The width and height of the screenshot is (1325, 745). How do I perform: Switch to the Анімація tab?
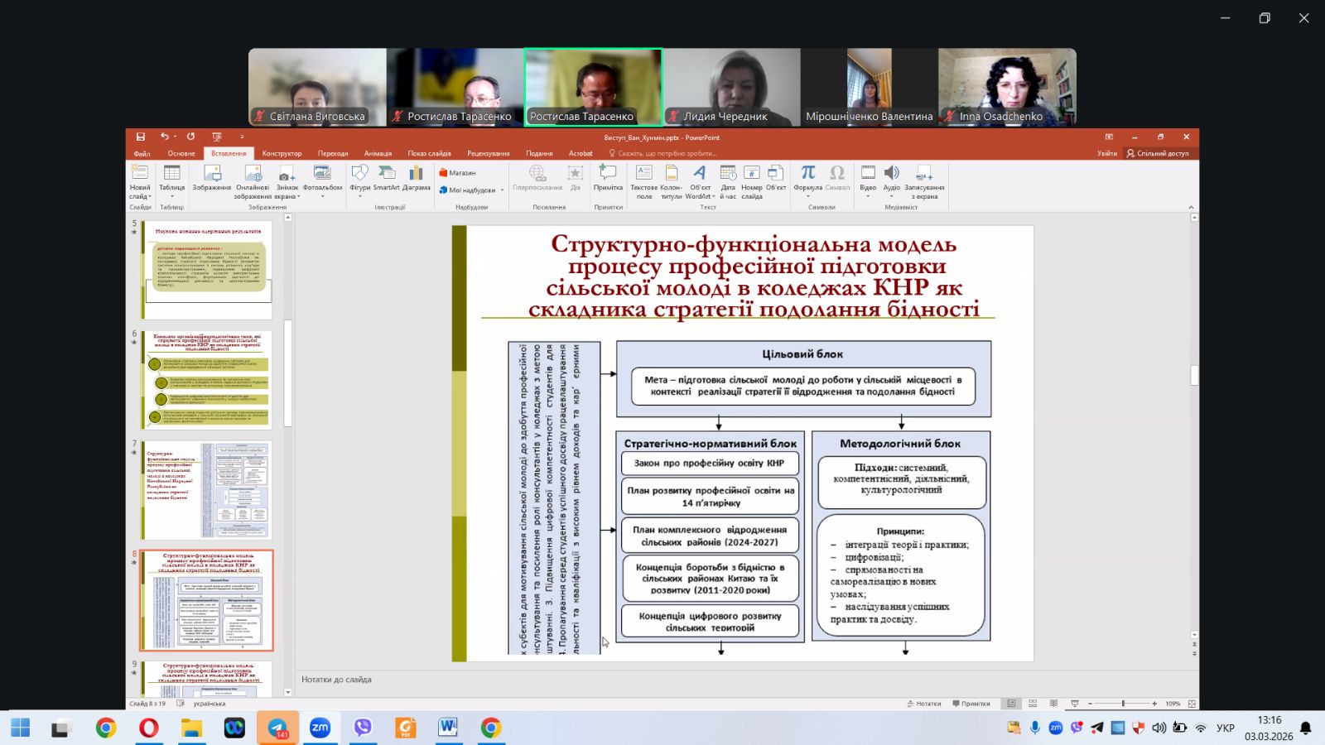tap(378, 153)
